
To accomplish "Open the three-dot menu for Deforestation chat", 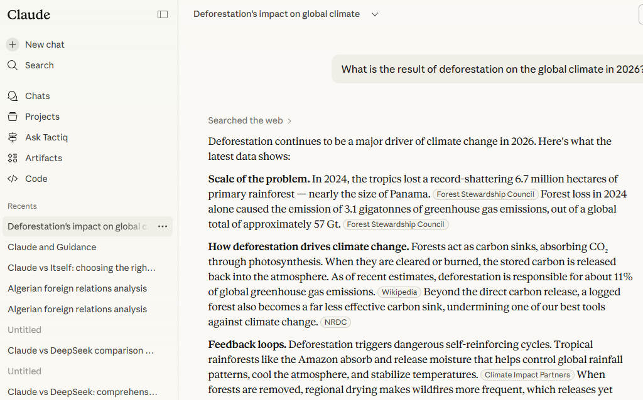I will (x=163, y=226).
